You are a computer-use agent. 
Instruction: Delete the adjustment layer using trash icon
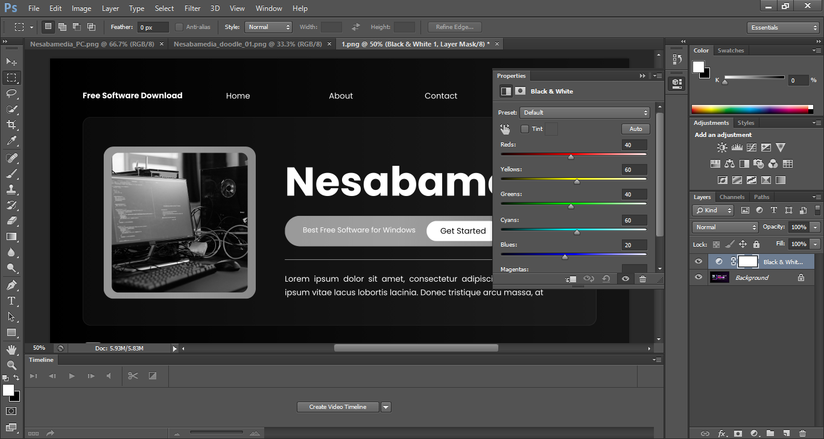(x=642, y=279)
